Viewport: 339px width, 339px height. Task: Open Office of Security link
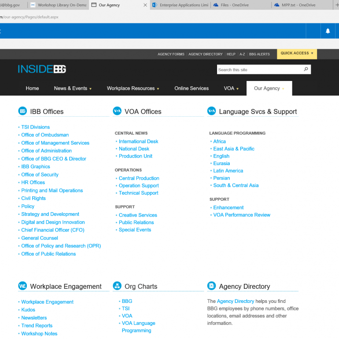pos(40,174)
